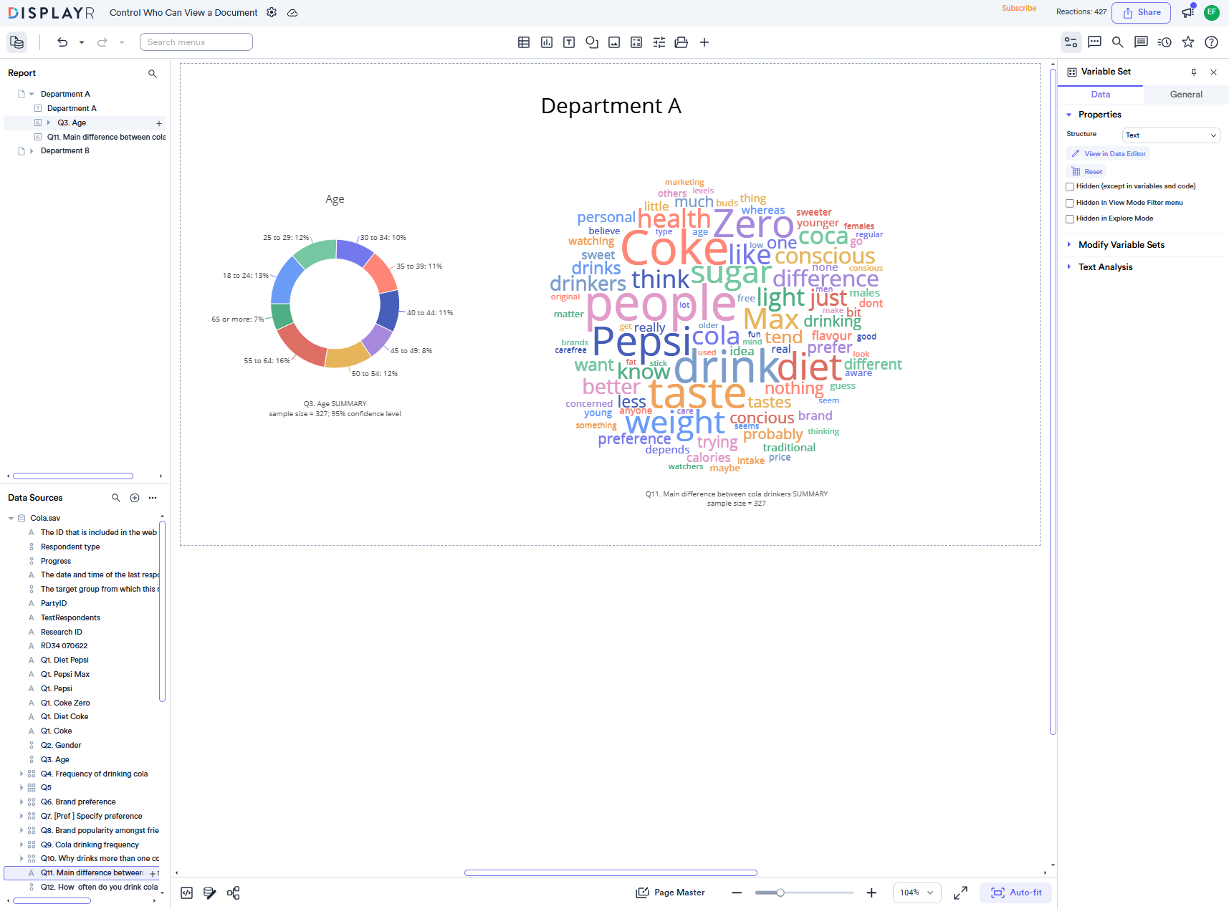Image resolution: width=1229 pixels, height=909 pixels.
Task: Check Hidden in View Mode Filter menu
Action: coord(1070,203)
